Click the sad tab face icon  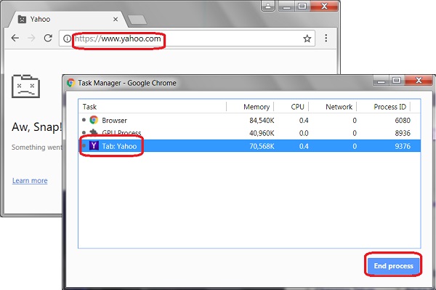[x=25, y=86]
